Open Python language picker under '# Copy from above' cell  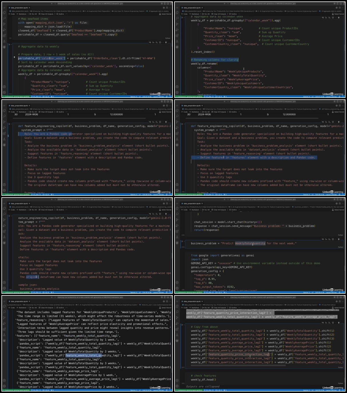[340, 367]
